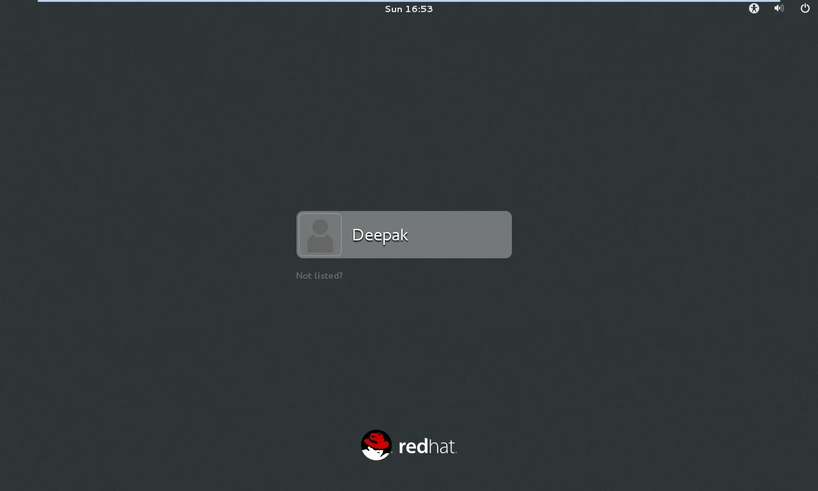Viewport: 818px width, 491px height.
Task: Open the power off menu icon
Action: click(805, 8)
